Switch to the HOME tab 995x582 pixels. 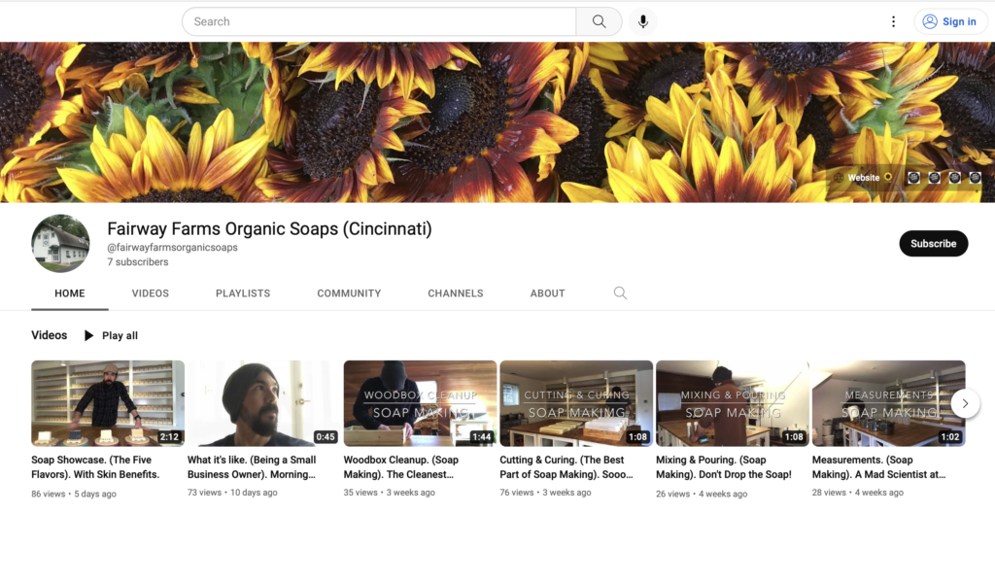click(70, 293)
